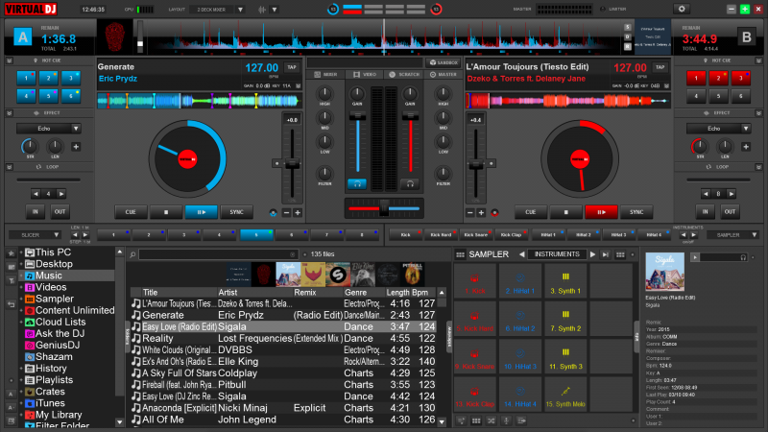Switch to the SCRATCH tab
This screenshot has height=432, width=768.
point(404,75)
